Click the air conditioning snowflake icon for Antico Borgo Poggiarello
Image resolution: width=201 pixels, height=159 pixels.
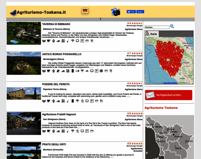click(101, 71)
